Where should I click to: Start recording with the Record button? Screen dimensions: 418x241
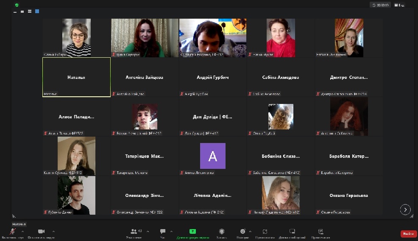click(x=222, y=232)
